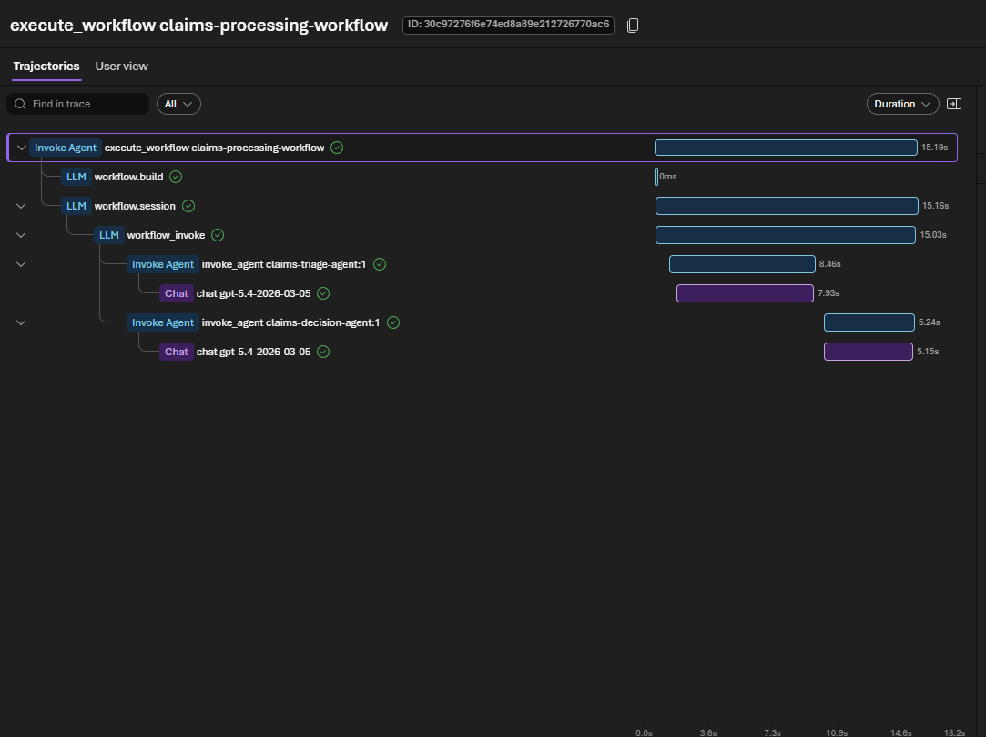
Task: Click the success checkmark next to workflow.build
Action: tap(176, 177)
